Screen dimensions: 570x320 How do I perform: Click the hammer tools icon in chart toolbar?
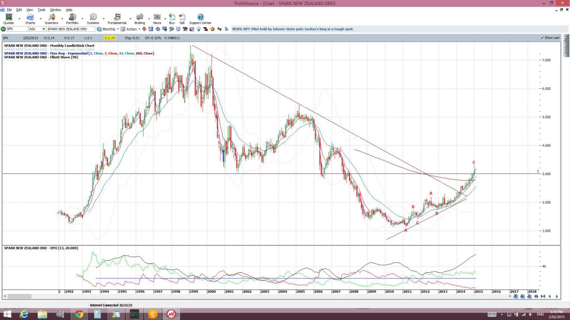(185, 29)
